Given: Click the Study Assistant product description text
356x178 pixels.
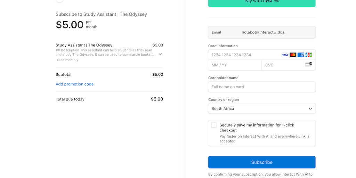Looking at the screenshot, I should [104, 52].
